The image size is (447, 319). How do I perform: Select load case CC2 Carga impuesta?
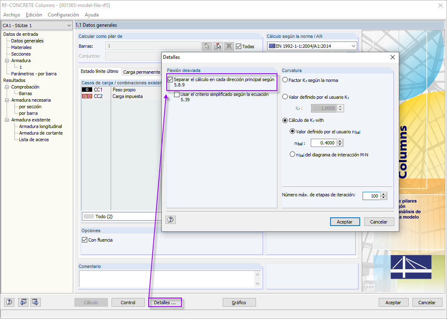pos(121,96)
